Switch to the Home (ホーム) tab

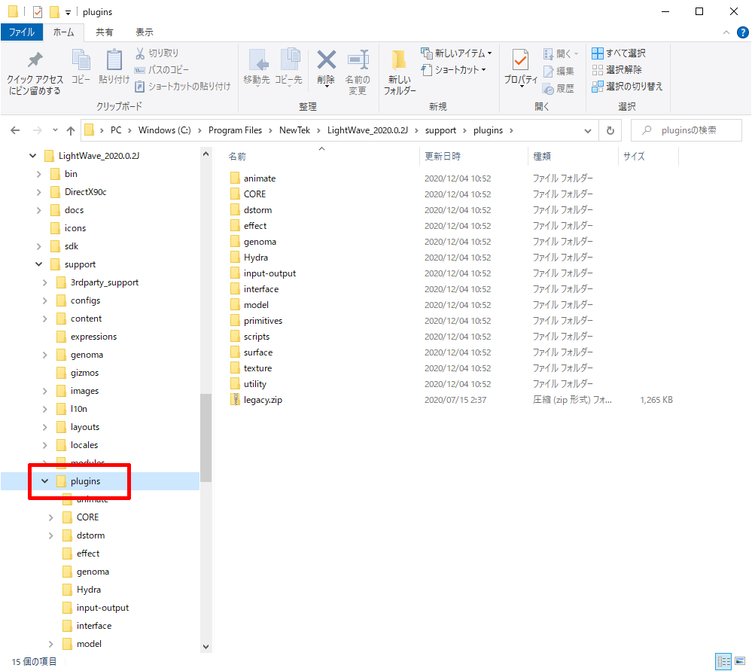point(63,32)
